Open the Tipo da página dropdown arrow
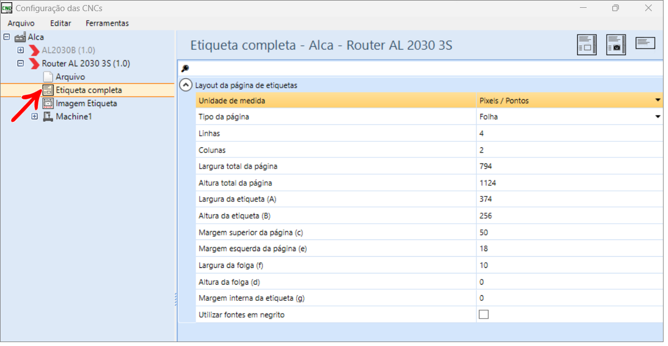The width and height of the screenshot is (668, 346). click(658, 117)
